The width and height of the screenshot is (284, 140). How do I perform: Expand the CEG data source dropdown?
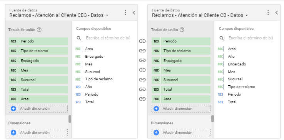pyautogui.click(x=107, y=15)
